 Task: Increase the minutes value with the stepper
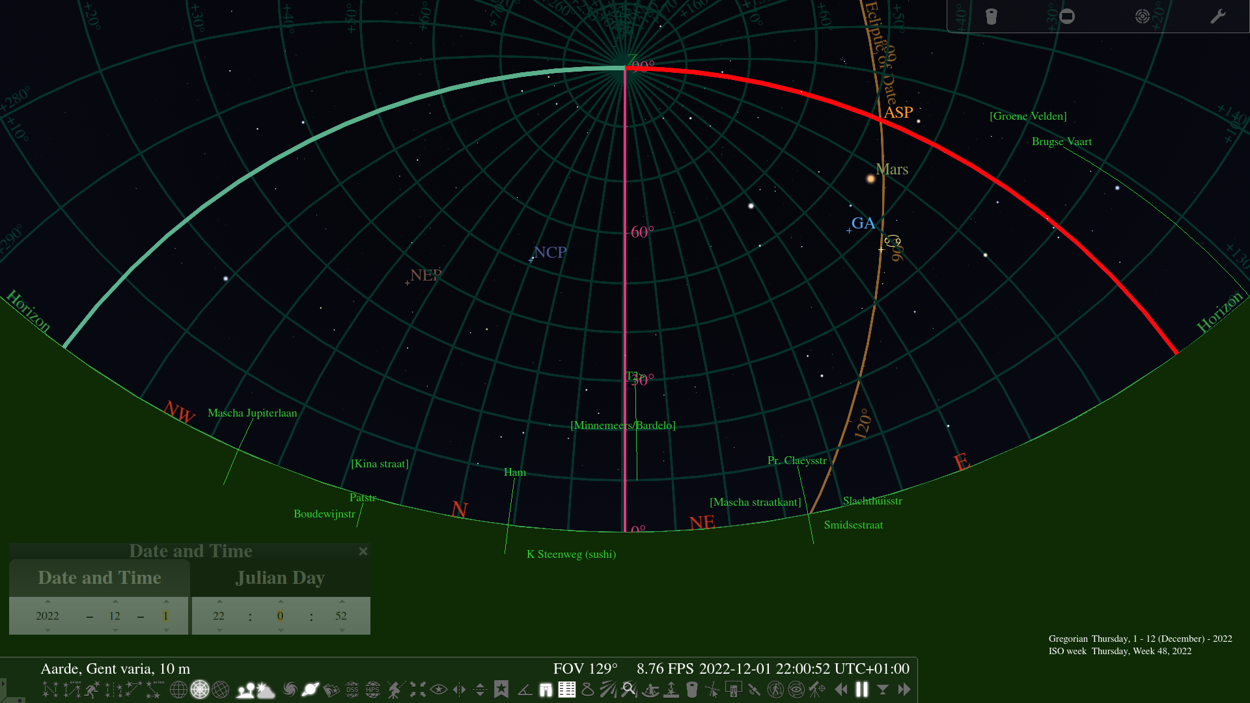(x=280, y=601)
